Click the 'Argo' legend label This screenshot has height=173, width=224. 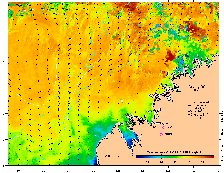(x=170, y=127)
